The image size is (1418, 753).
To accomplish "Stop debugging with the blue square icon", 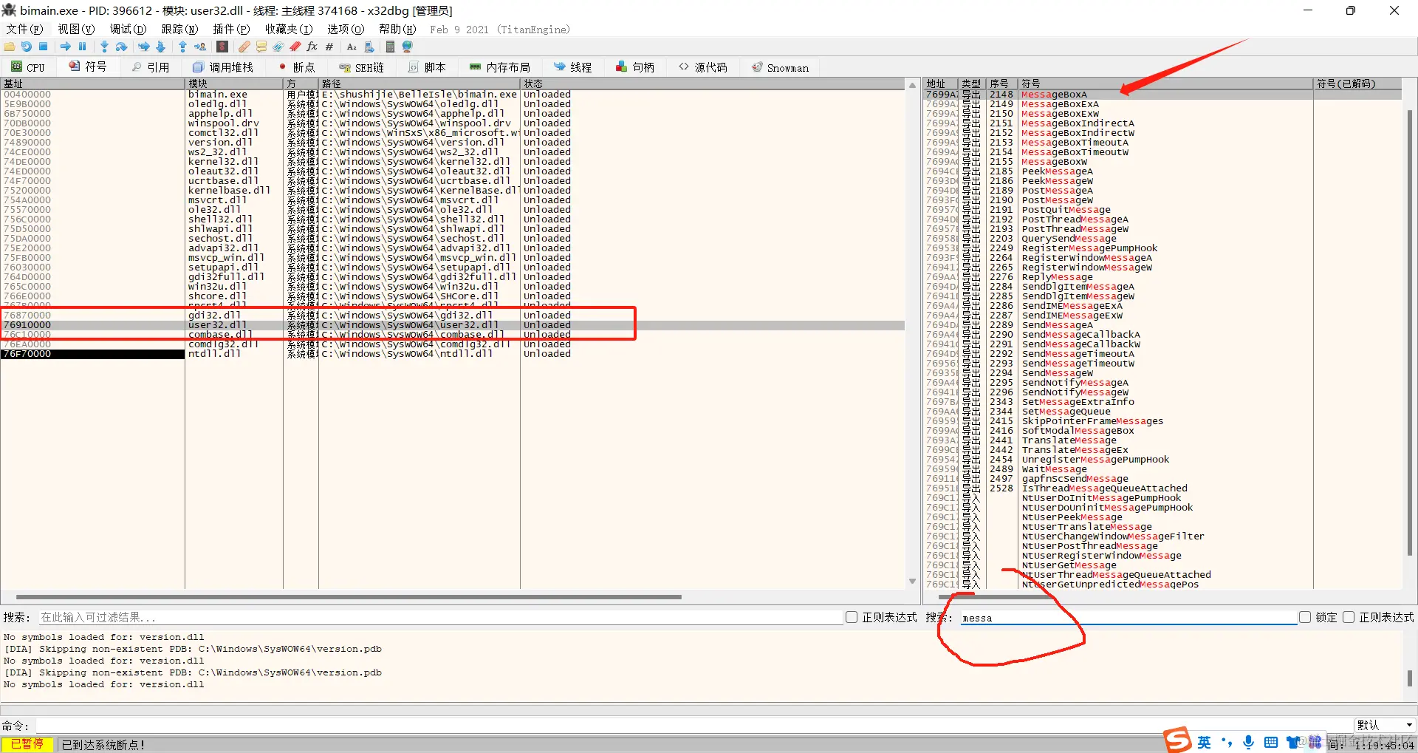I will coord(44,47).
